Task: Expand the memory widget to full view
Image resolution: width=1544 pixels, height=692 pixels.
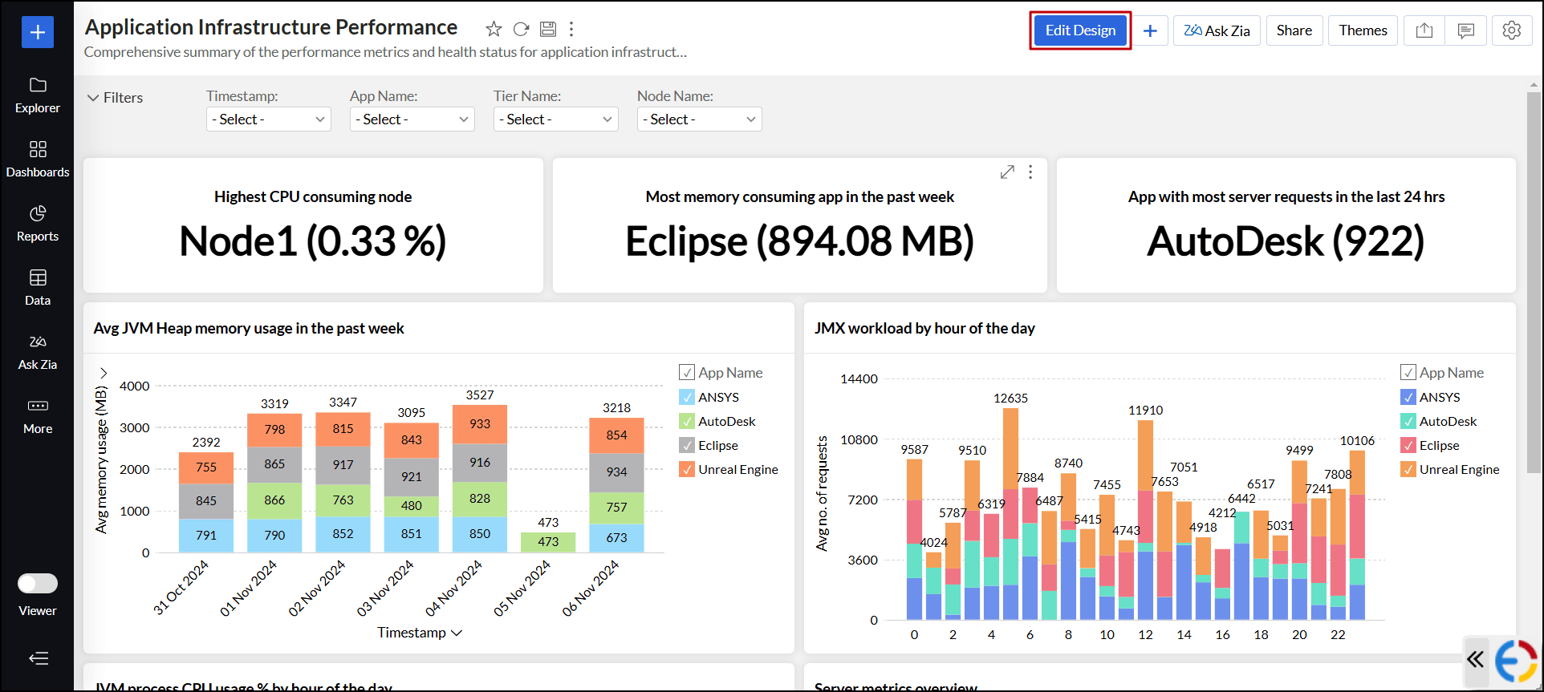Action: click(1007, 172)
